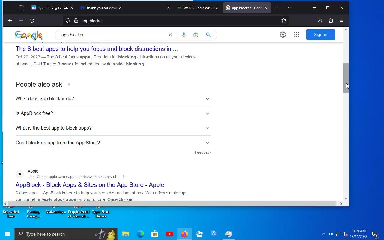Open Solitaire cards app on taskbar
Screen dimensions: 384x240
click(199, 234)
